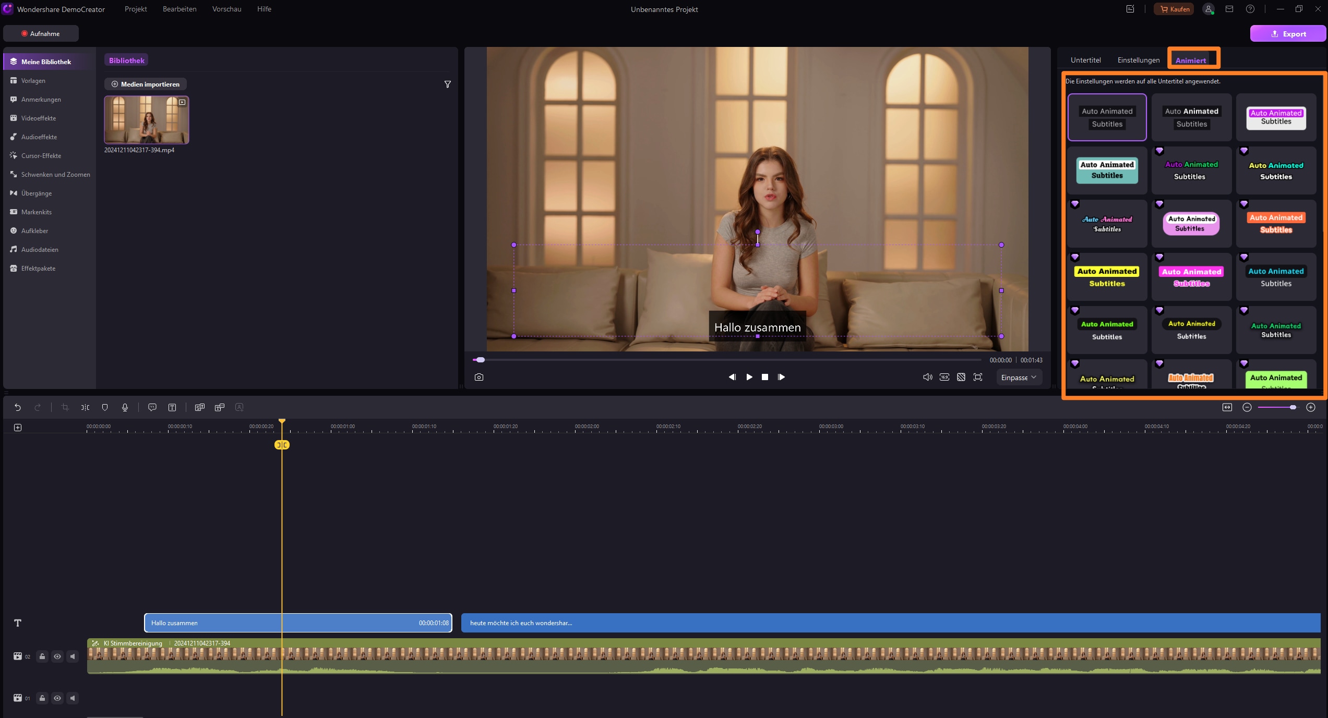Screen dimensions: 1328x718
Task: Start voiceover with the microphone icon
Action: (125, 407)
